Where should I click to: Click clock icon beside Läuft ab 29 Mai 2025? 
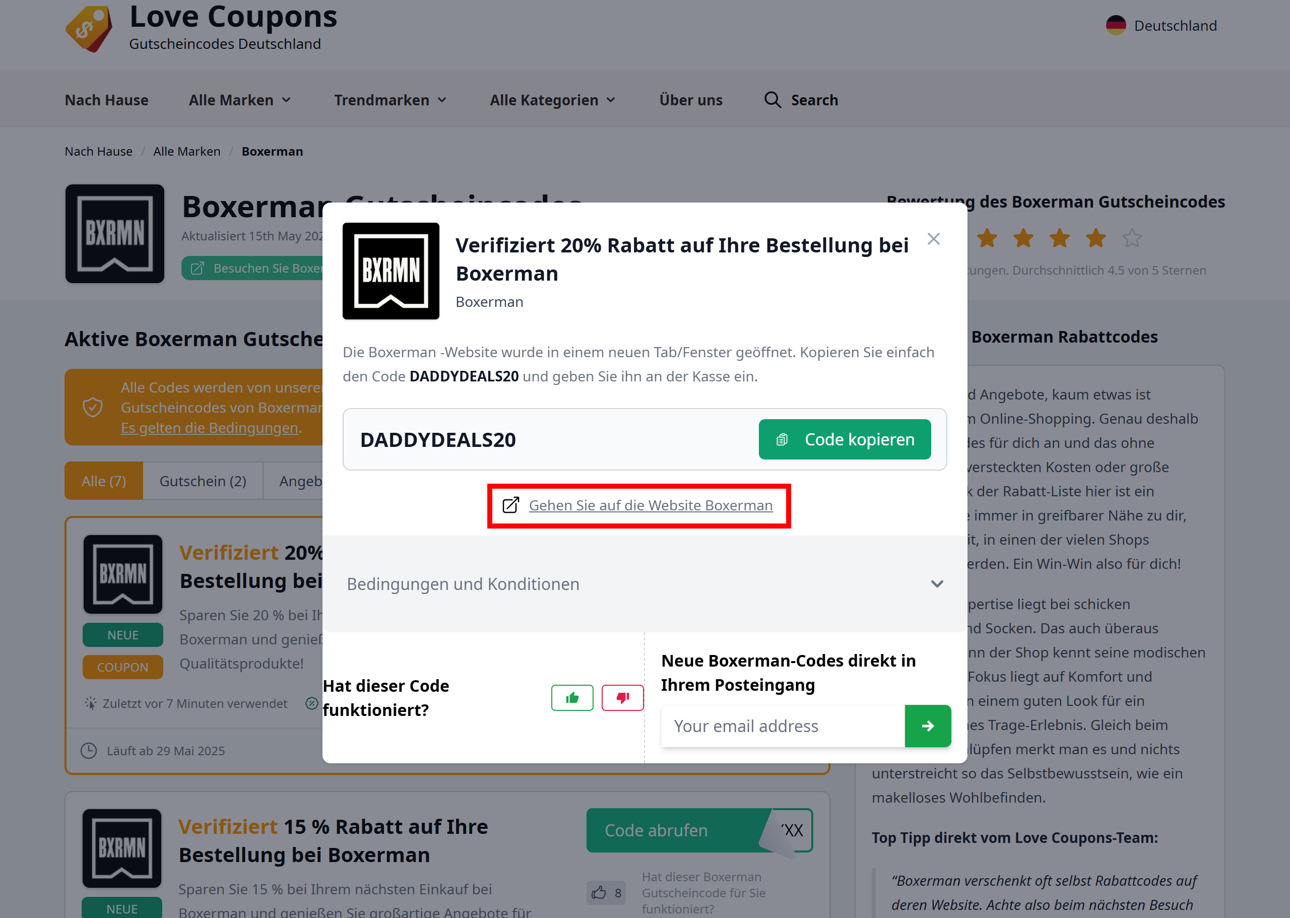89,751
